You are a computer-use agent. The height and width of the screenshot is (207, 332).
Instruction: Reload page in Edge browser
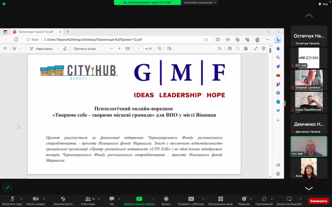click(16, 39)
